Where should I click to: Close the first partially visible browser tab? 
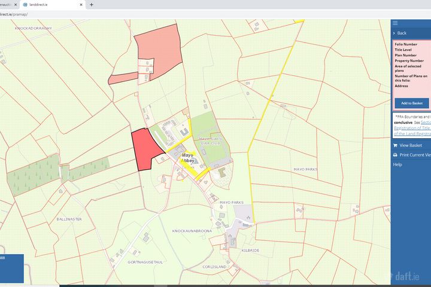(x=17, y=4)
